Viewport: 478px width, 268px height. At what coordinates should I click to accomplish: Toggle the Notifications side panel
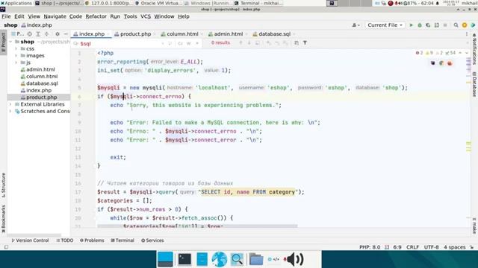pyautogui.click(x=474, y=49)
